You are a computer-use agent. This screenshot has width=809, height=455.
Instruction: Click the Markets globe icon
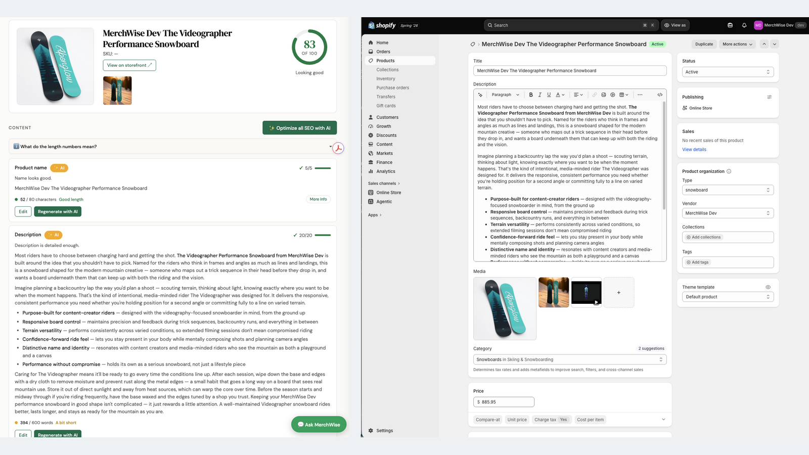371,154
